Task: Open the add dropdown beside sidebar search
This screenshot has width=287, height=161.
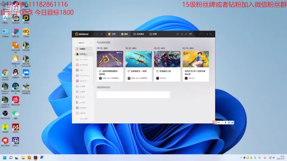Action: pos(91,43)
